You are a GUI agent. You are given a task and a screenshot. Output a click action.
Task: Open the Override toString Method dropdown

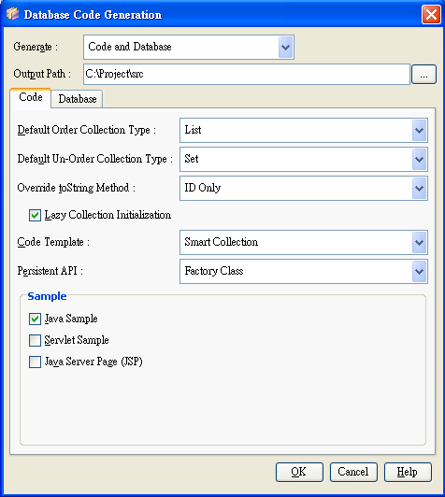(419, 189)
